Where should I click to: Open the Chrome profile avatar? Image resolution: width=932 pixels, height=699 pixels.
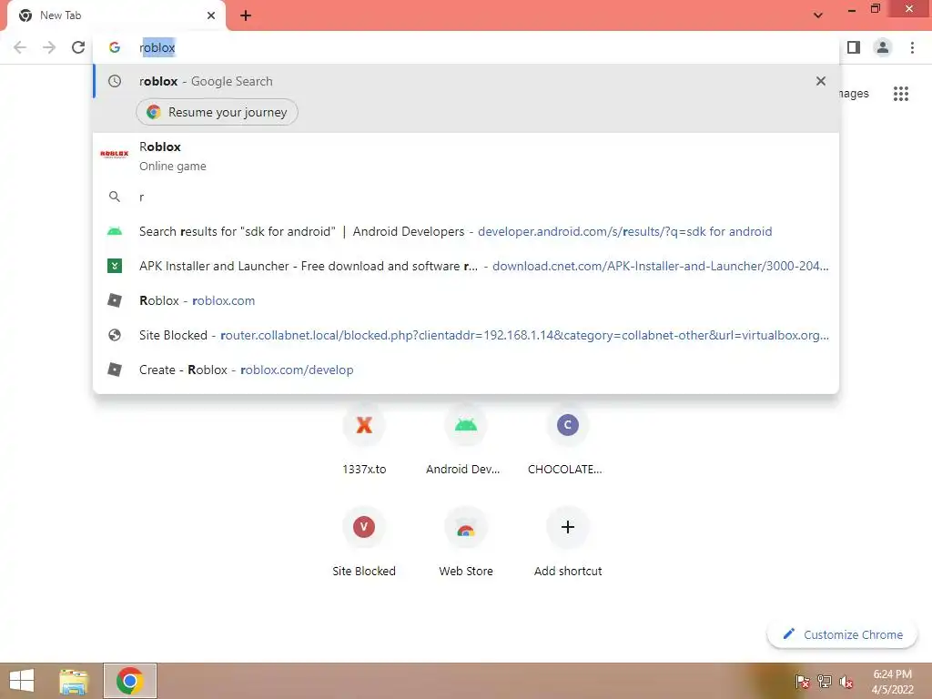[x=883, y=47]
